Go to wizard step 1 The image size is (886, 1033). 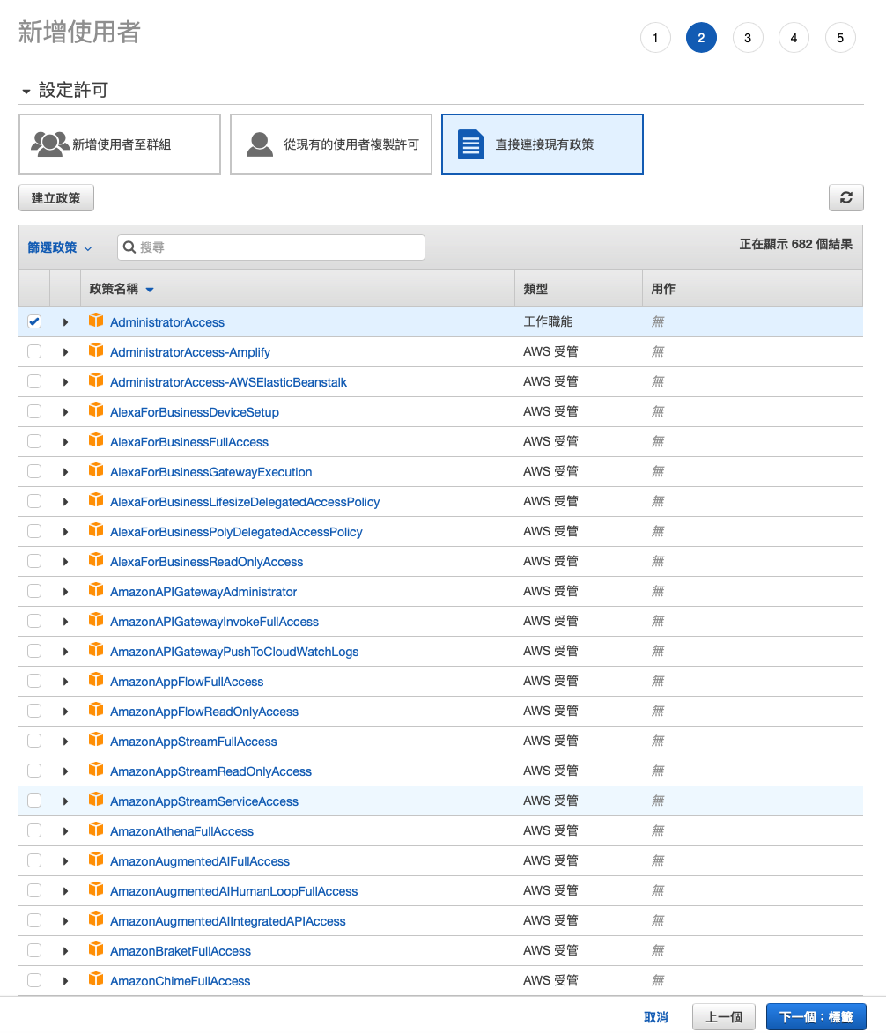pos(655,38)
